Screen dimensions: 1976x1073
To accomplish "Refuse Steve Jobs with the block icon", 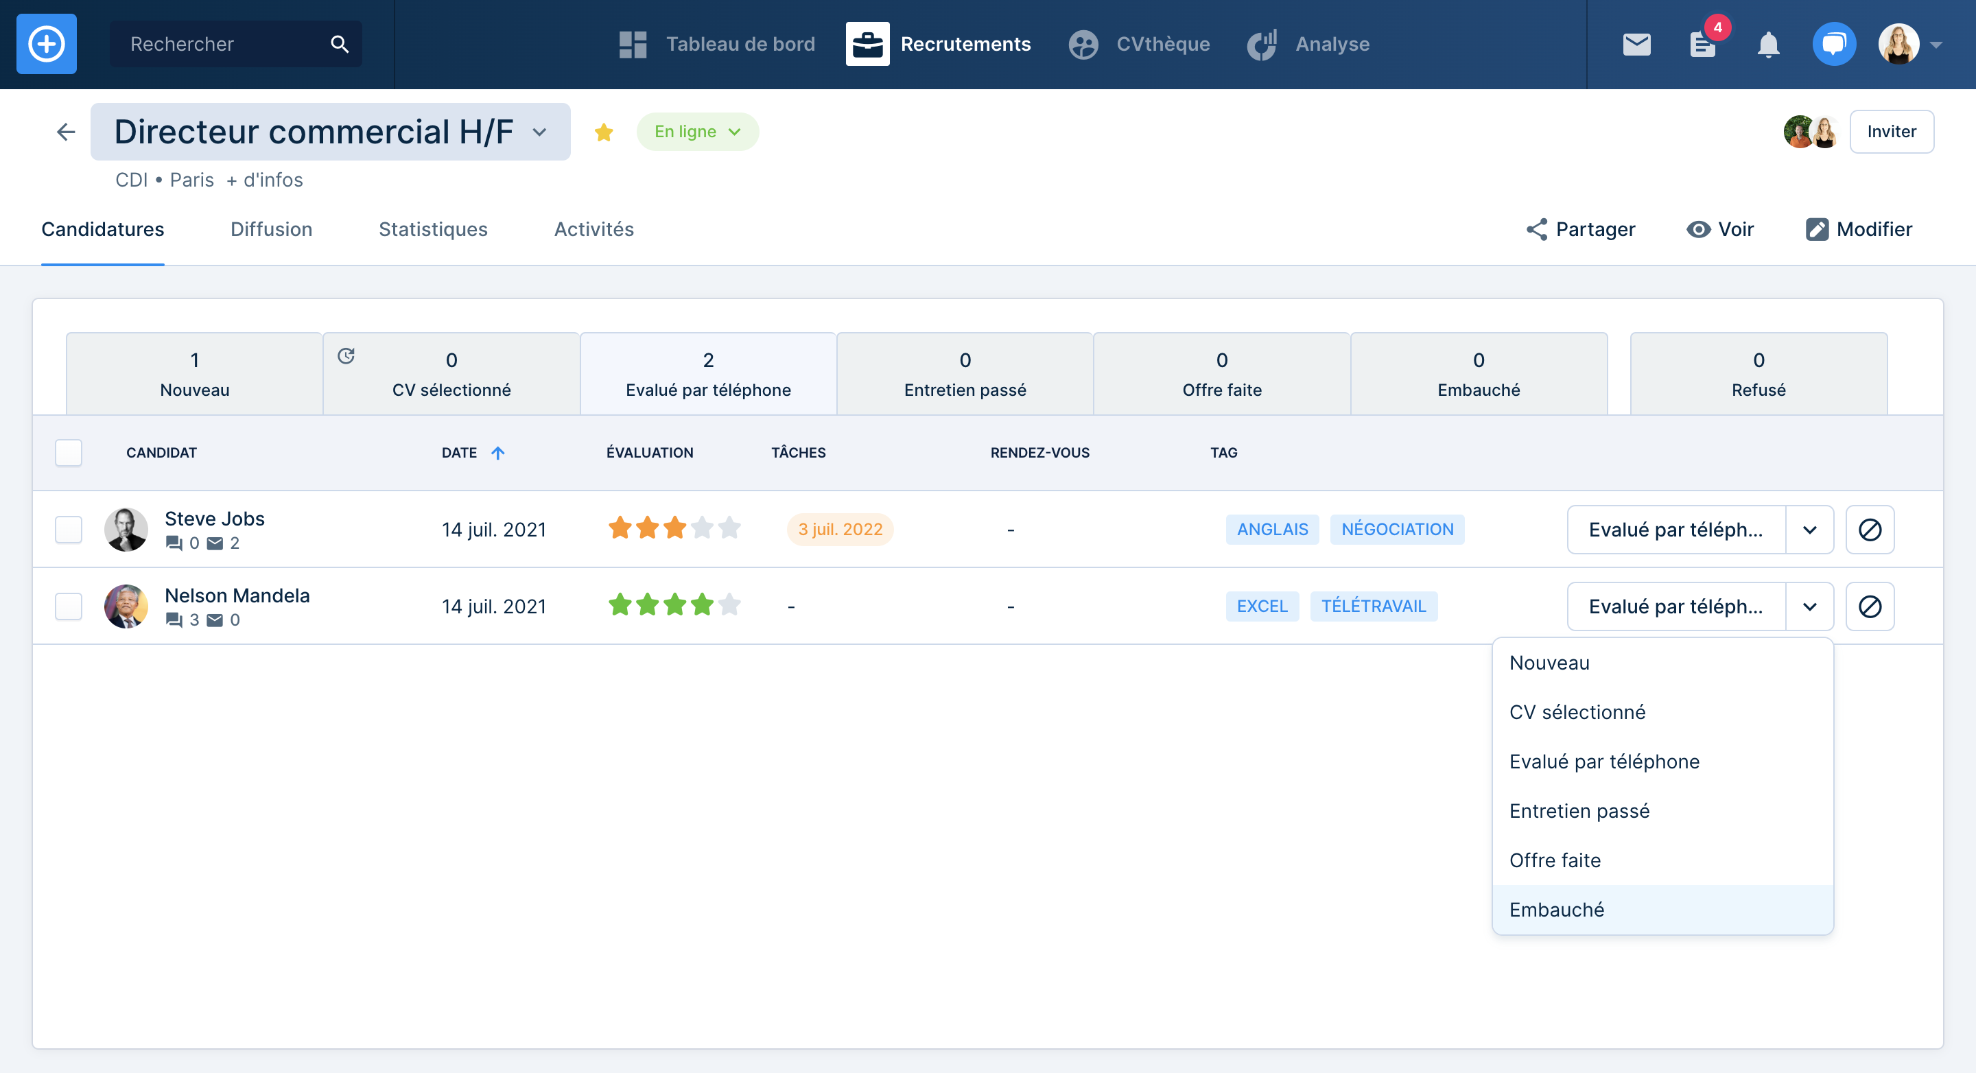I will point(1870,529).
